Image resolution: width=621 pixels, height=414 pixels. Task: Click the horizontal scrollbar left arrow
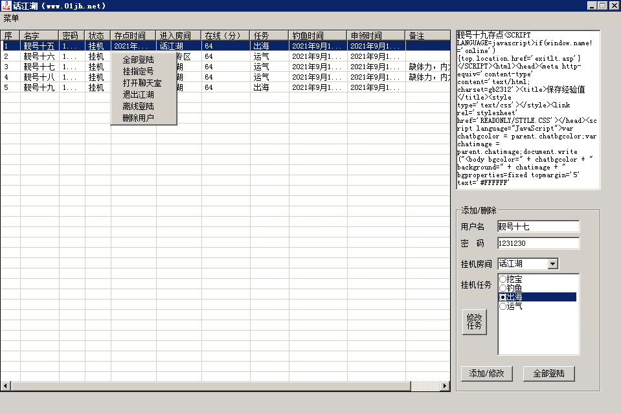point(6,386)
